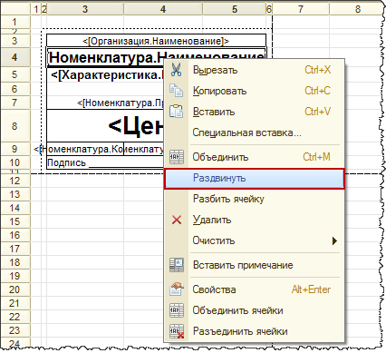Click the Номенклатура.Ко cell in row 9
The image size is (386, 353).
pyautogui.click(x=85, y=149)
